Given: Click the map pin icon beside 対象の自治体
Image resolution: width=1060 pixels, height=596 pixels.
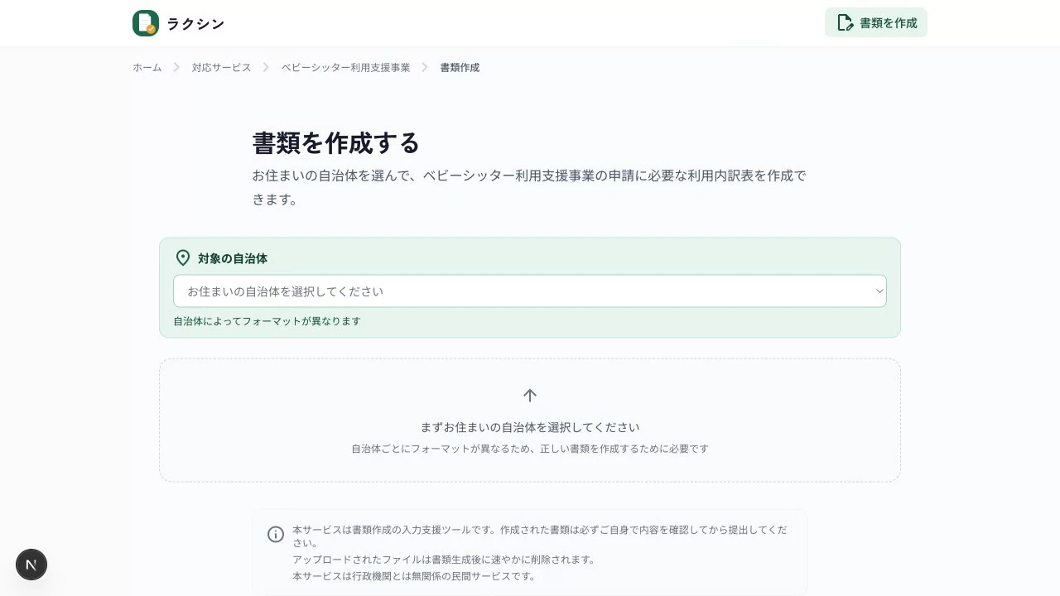Looking at the screenshot, I should (183, 258).
